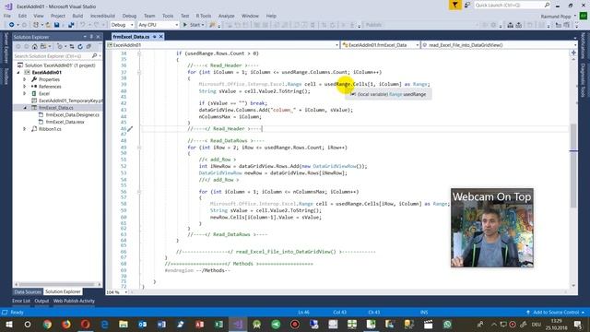Click the split editor plus icon above scrollbar

[x=573, y=53]
